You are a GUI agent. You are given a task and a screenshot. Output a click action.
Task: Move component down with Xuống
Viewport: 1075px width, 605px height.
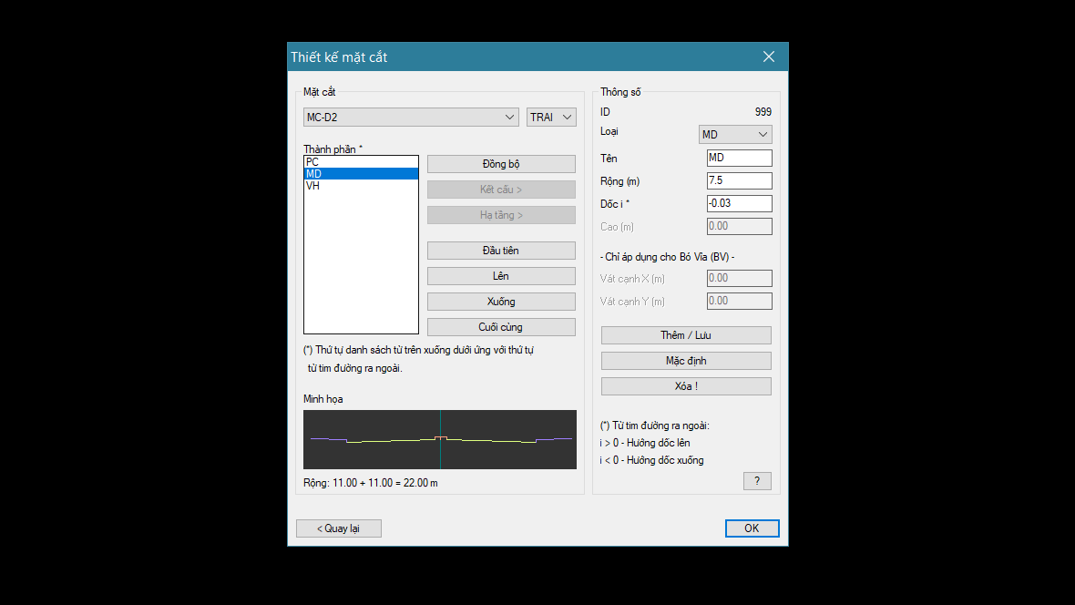(501, 302)
